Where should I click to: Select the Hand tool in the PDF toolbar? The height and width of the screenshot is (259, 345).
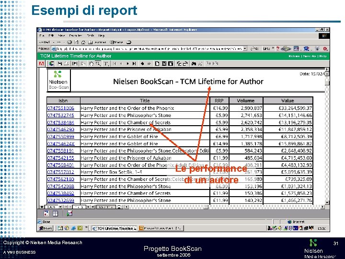pyautogui.click(x=91, y=64)
